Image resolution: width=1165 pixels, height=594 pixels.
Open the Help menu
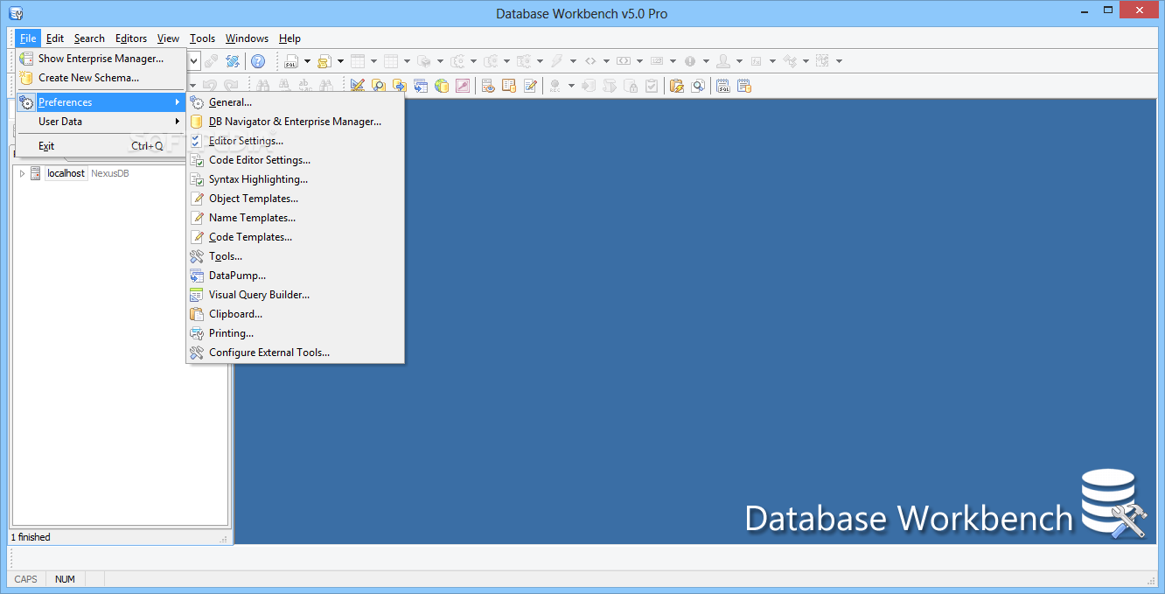[x=290, y=38]
